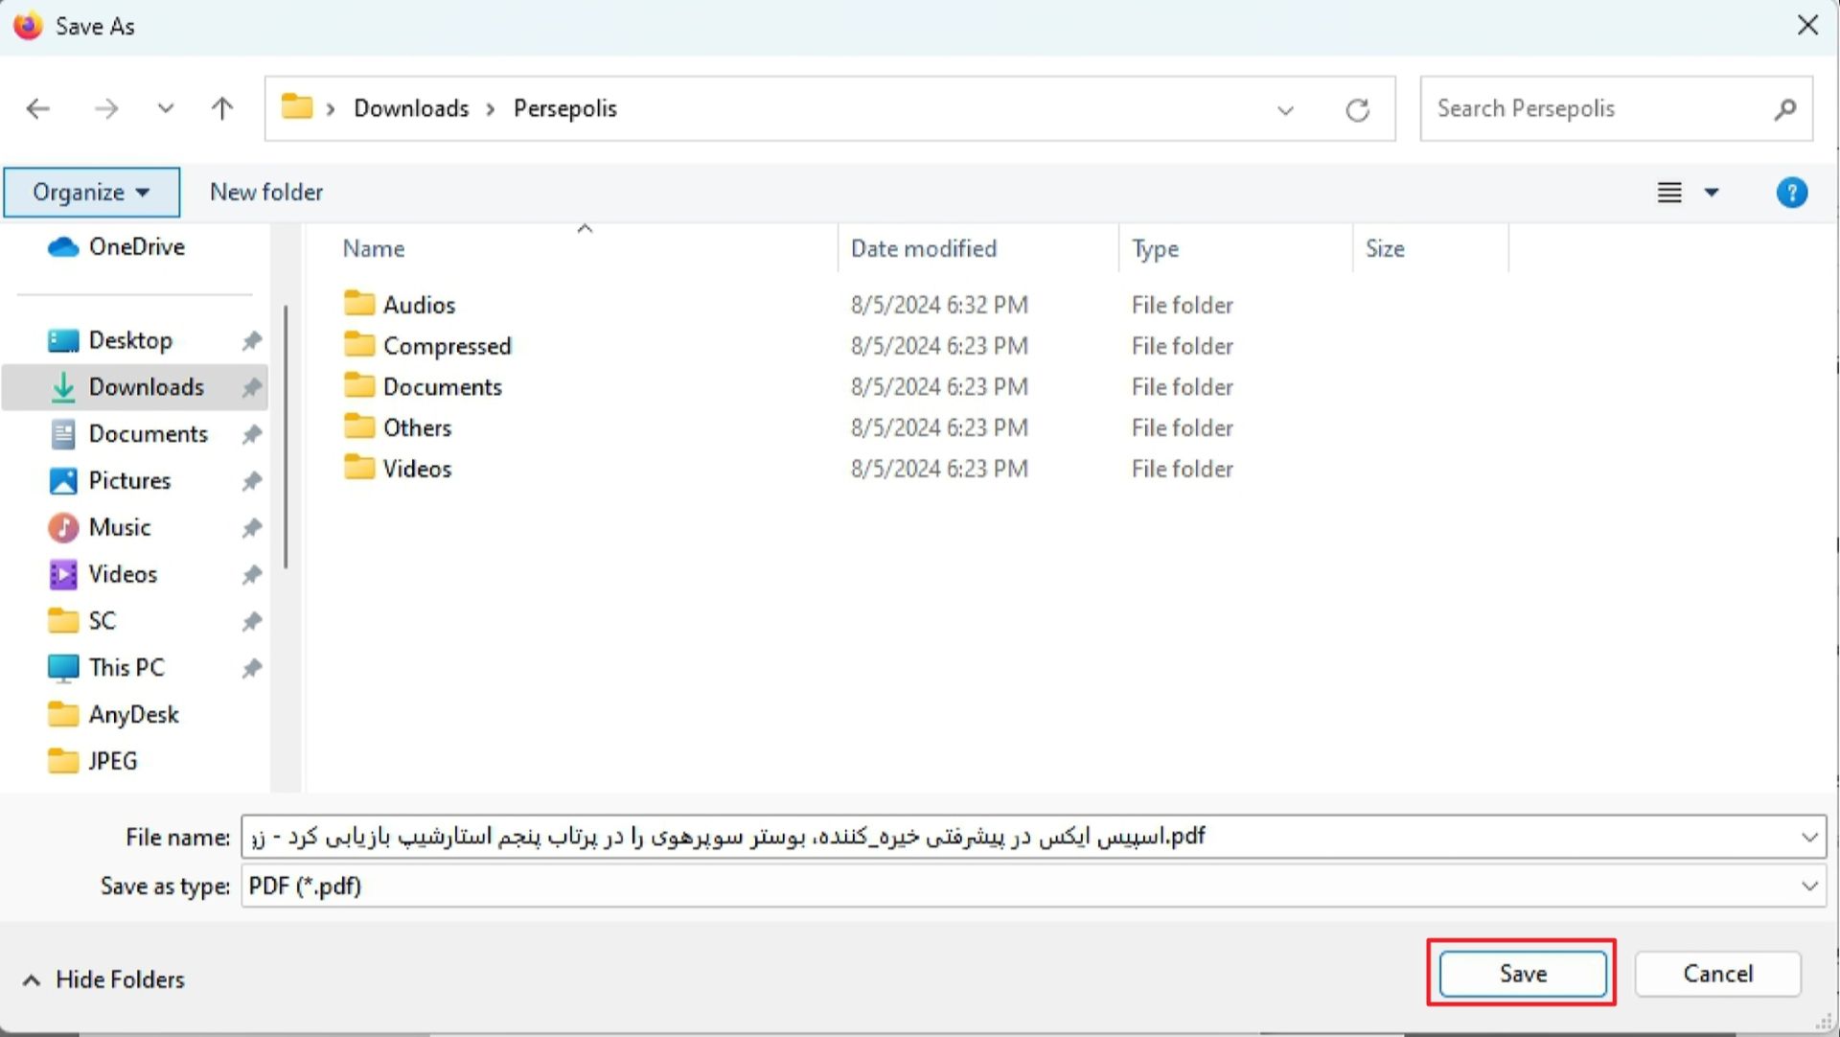This screenshot has width=1840, height=1037.
Task: Hide Folders panel toggle
Action: click(103, 979)
